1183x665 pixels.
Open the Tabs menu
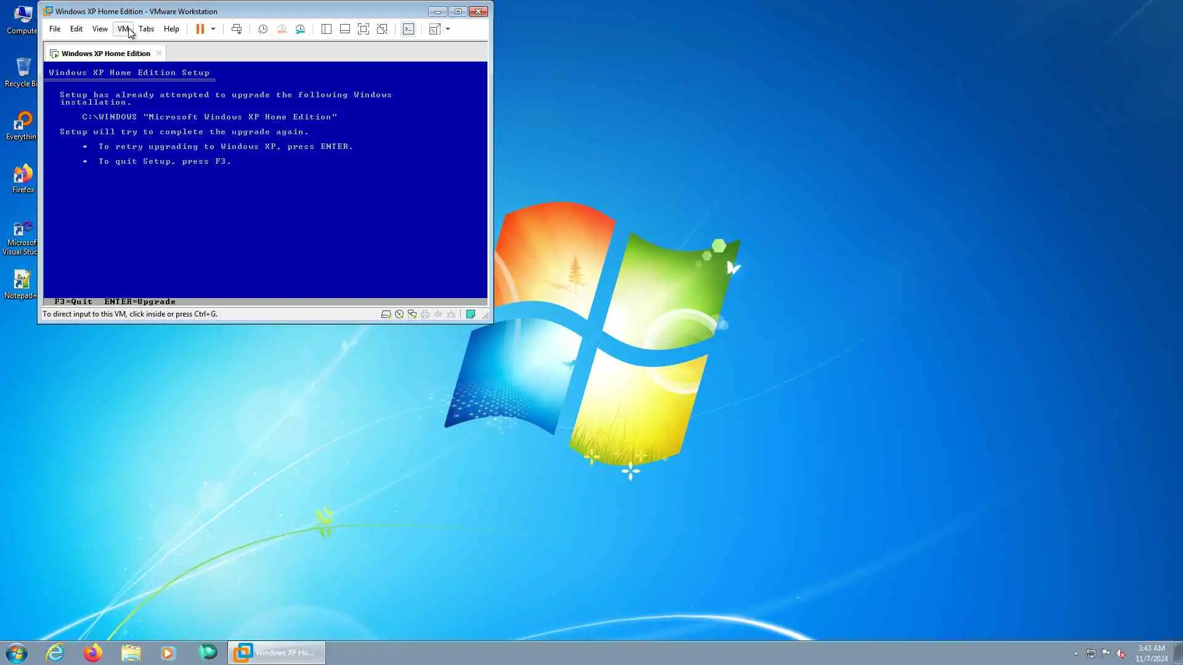pyautogui.click(x=146, y=29)
